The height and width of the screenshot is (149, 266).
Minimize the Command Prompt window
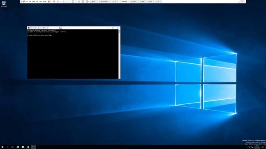click(x=108, y=28)
